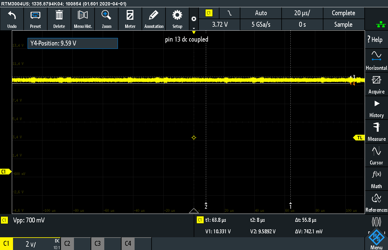Click the TL trigger level marker
The height and width of the screenshot is (250, 388).
pyautogui.click(x=359, y=138)
